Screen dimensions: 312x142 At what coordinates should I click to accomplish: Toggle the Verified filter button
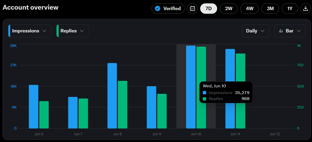point(168,9)
